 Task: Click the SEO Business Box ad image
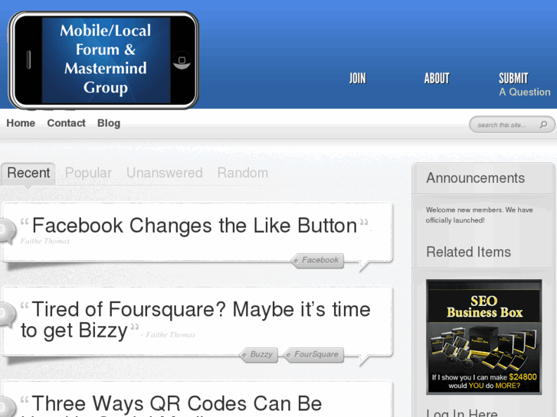point(483,337)
